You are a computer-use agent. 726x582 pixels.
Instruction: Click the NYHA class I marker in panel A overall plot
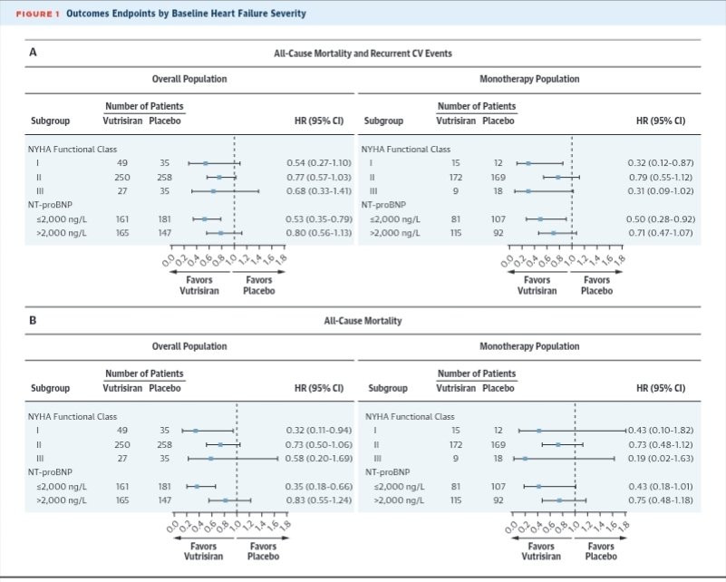click(x=206, y=163)
